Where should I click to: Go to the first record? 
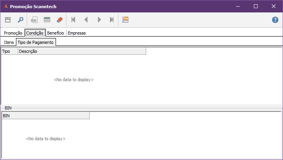click(x=73, y=20)
